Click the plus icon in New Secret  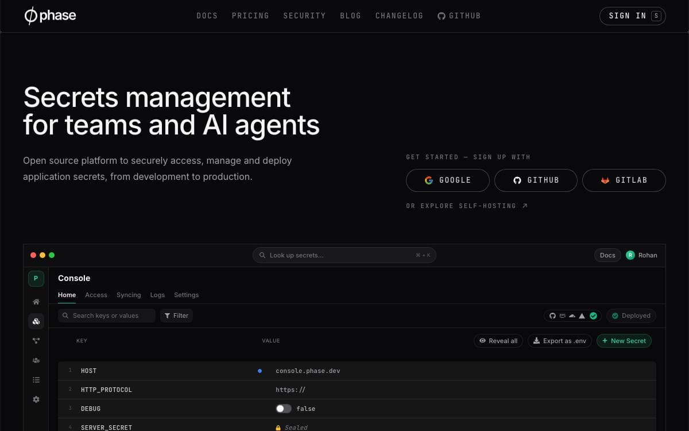[x=605, y=341]
